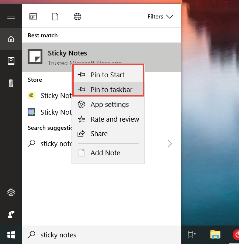Image resolution: width=239 pixels, height=244 pixels.
Task: Click the building tower icon in sidebar
Action: [x=11, y=83]
